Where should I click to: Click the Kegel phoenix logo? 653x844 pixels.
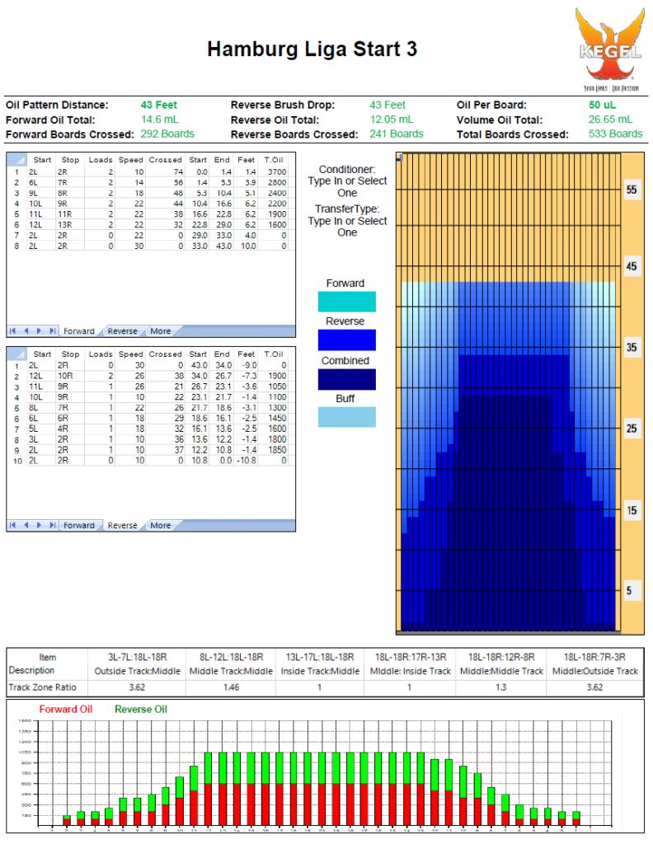(x=609, y=46)
